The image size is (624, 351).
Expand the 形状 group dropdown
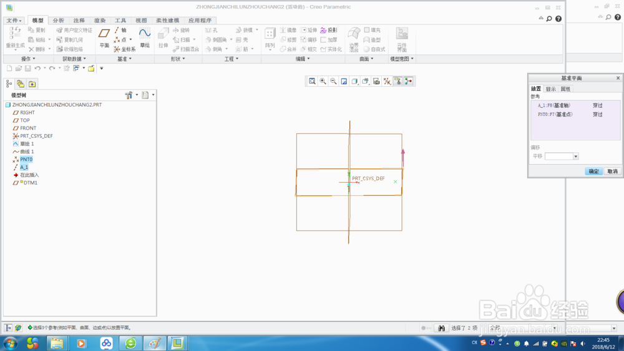[178, 59]
